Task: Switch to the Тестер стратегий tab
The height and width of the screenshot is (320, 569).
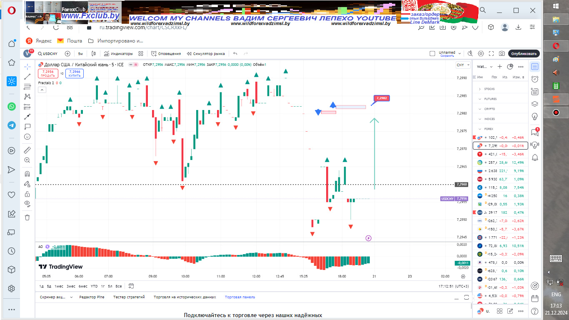Action: [129, 297]
